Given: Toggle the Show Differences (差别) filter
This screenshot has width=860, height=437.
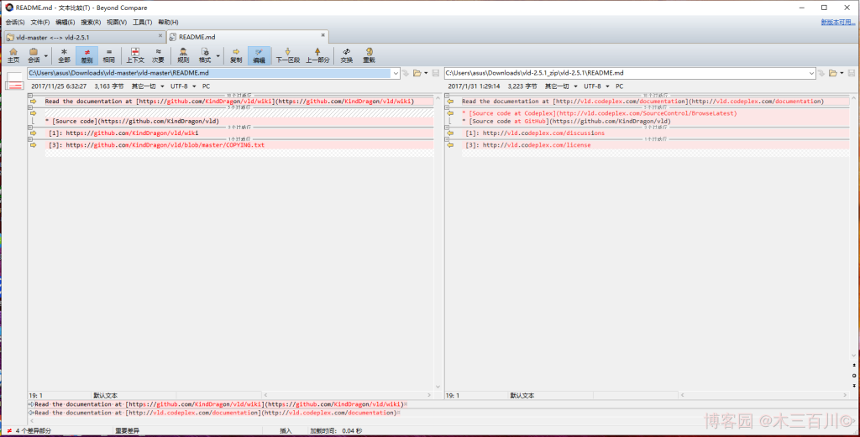Looking at the screenshot, I should 87,55.
